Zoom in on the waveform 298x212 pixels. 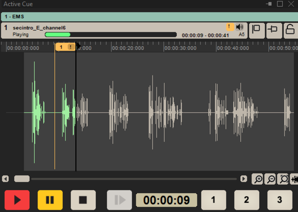(257, 179)
